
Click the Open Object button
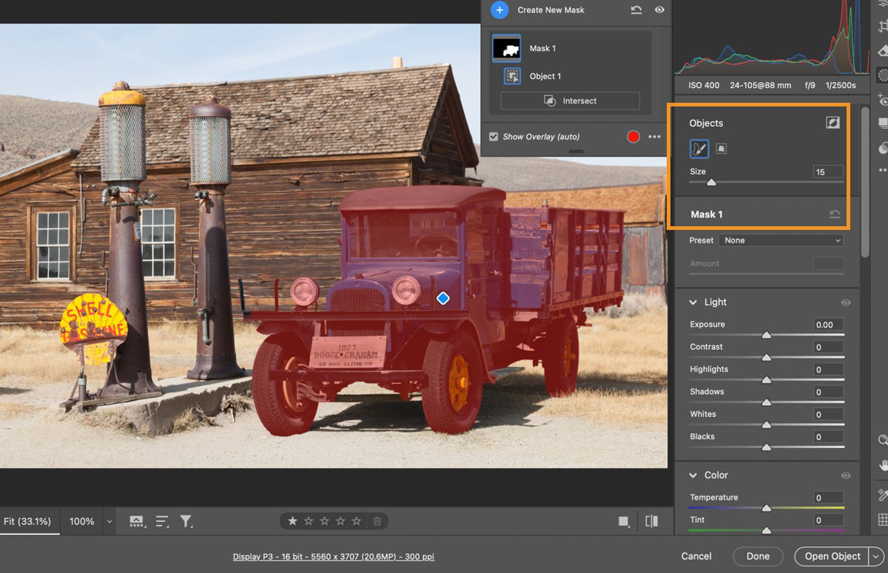pos(832,556)
